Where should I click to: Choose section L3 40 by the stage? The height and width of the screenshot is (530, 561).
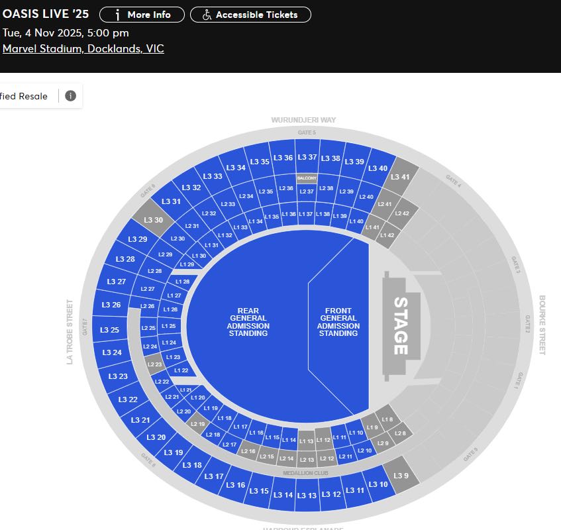tap(378, 168)
